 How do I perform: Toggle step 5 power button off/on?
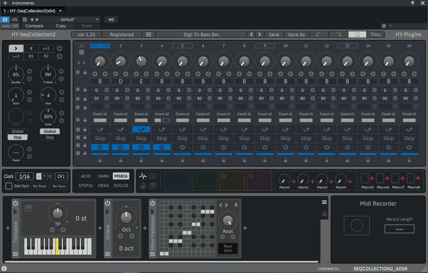point(183,147)
